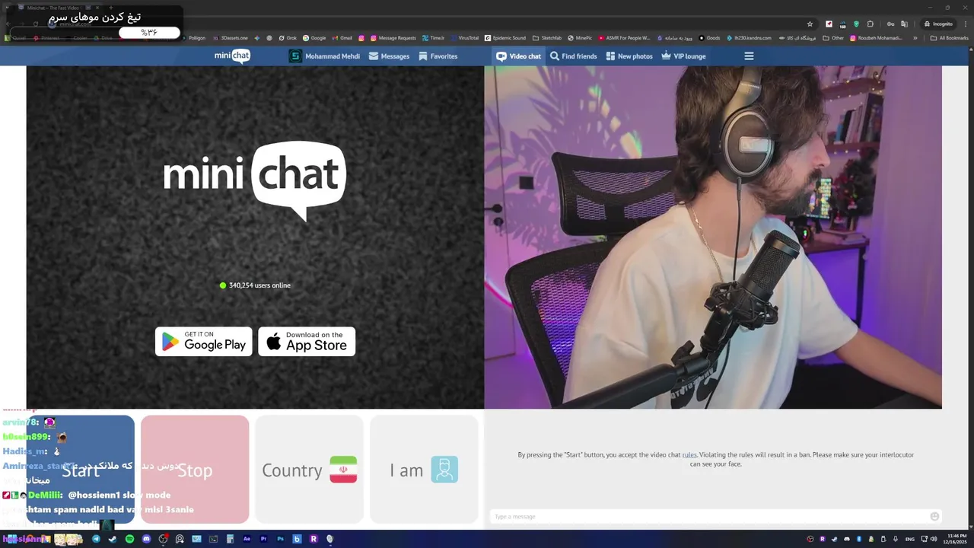
Task: Select the Video chat tab
Action: point(518,56)
